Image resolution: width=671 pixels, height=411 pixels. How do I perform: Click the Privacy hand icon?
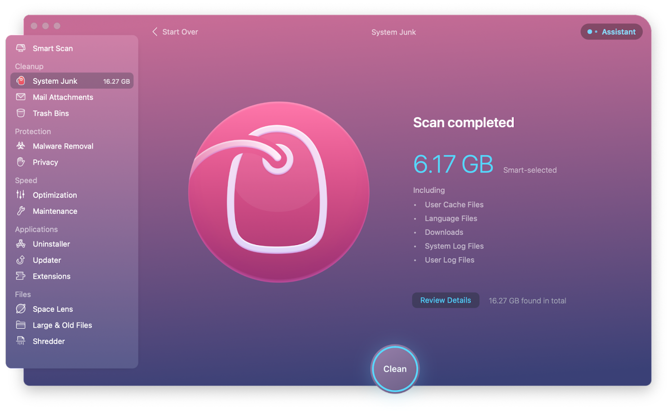tap(21, 162)
